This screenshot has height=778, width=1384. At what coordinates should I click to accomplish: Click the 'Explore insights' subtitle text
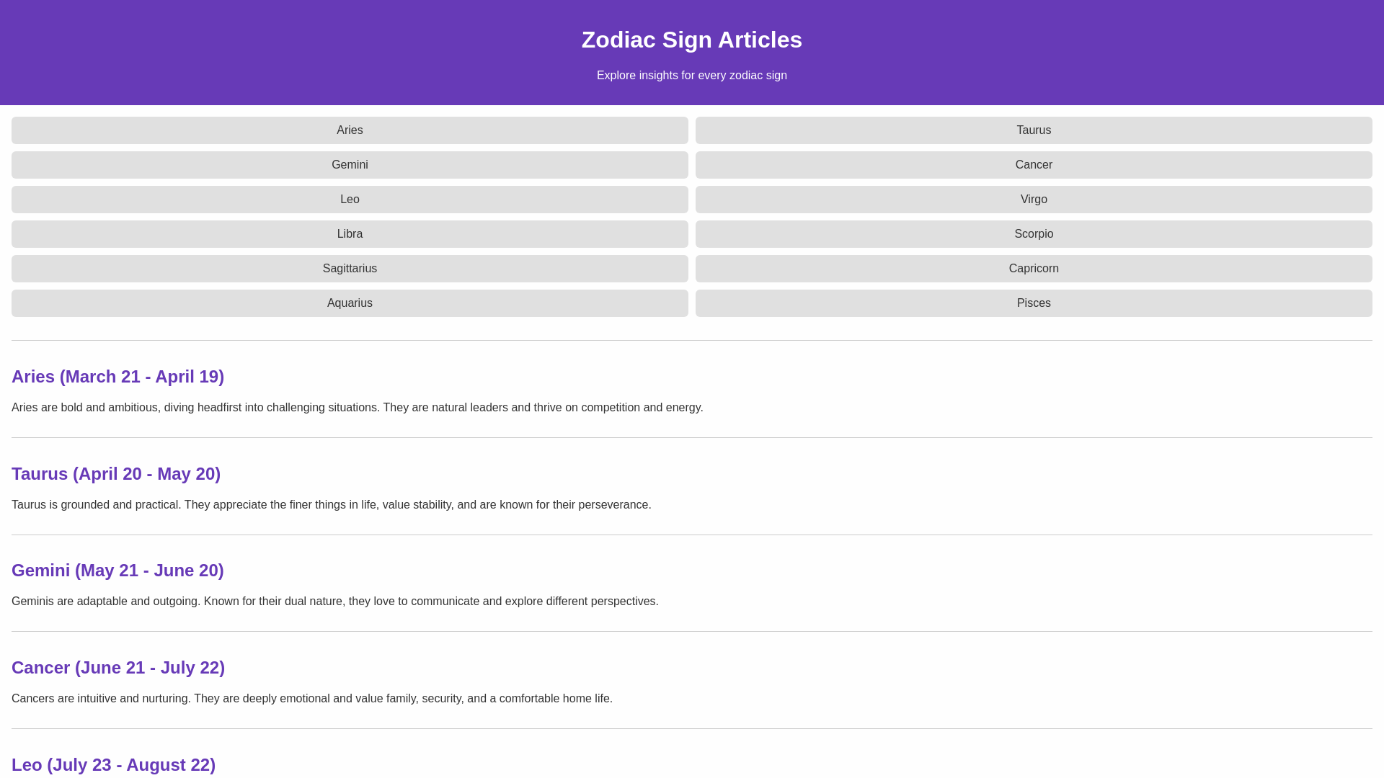691,76
